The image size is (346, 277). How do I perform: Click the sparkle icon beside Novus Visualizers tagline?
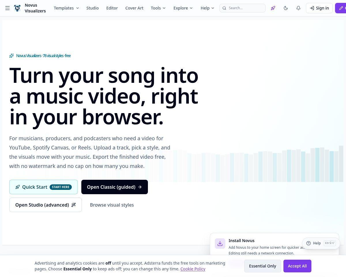(12, 56)
